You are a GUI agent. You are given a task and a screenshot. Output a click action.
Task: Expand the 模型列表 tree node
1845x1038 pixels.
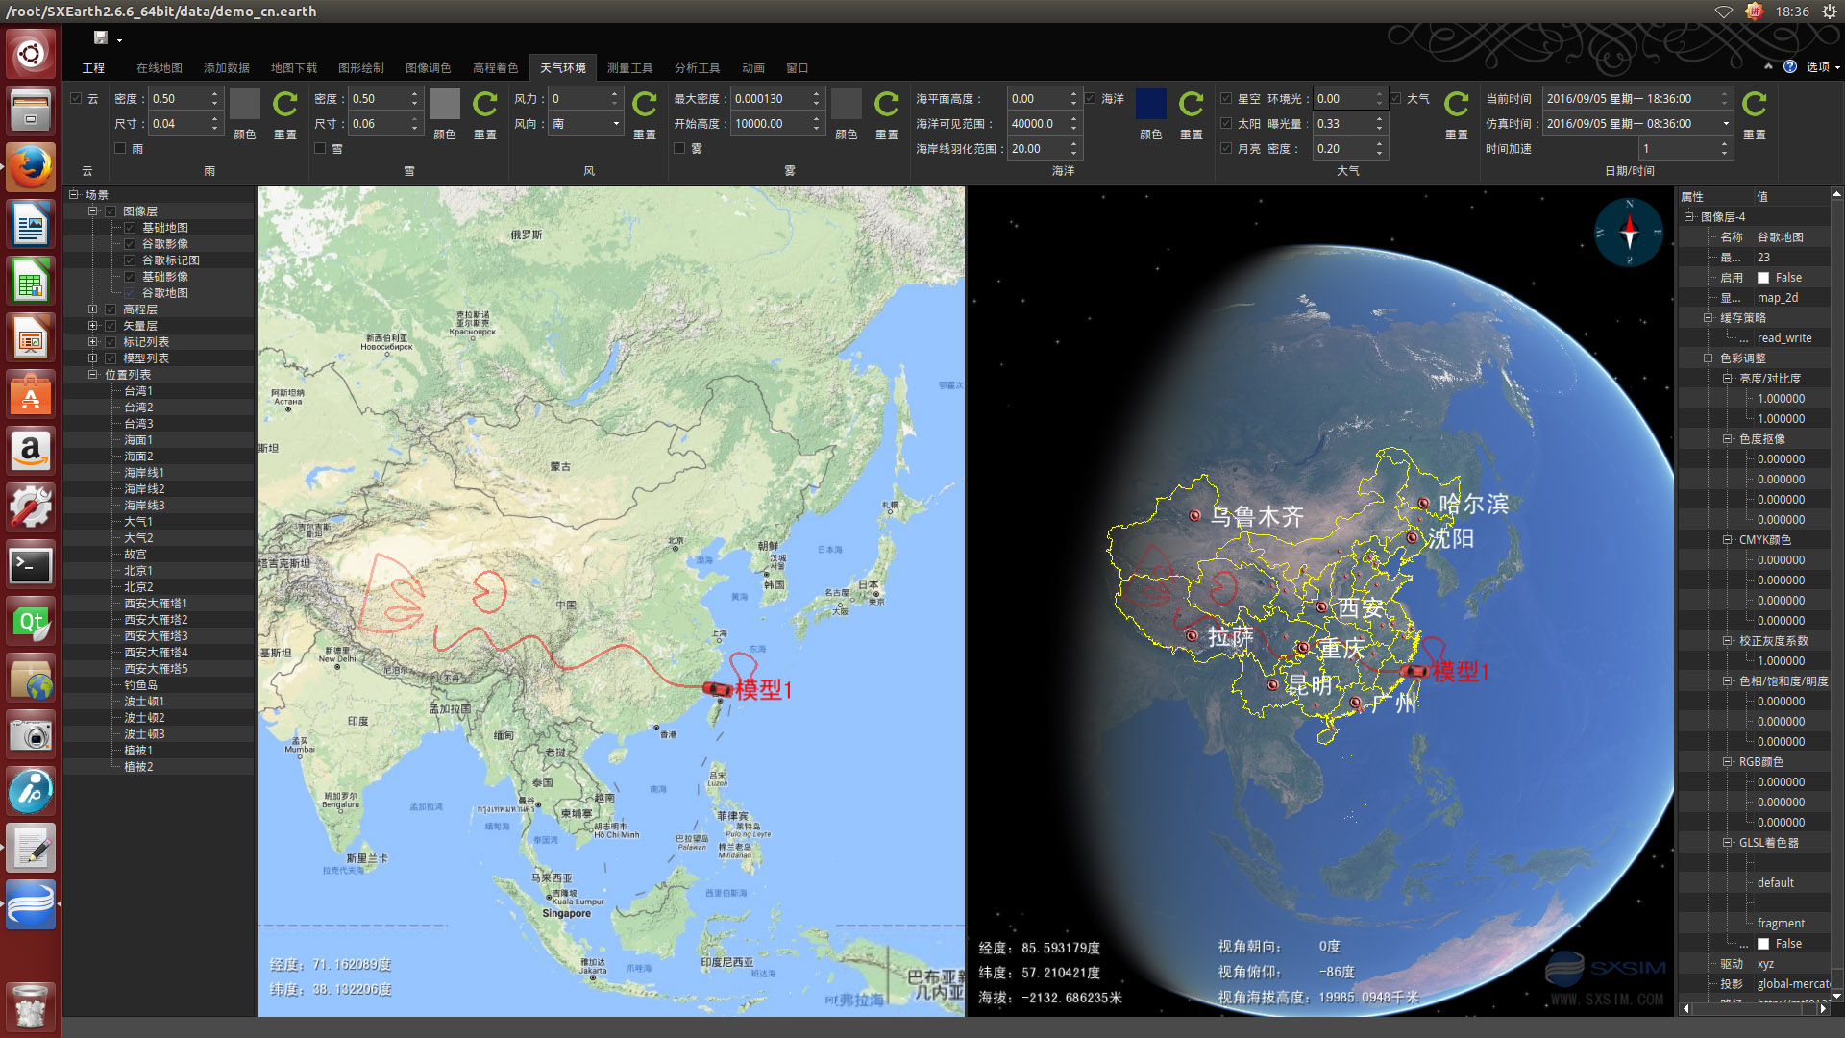pyautogui.click(x=93, y=358)
